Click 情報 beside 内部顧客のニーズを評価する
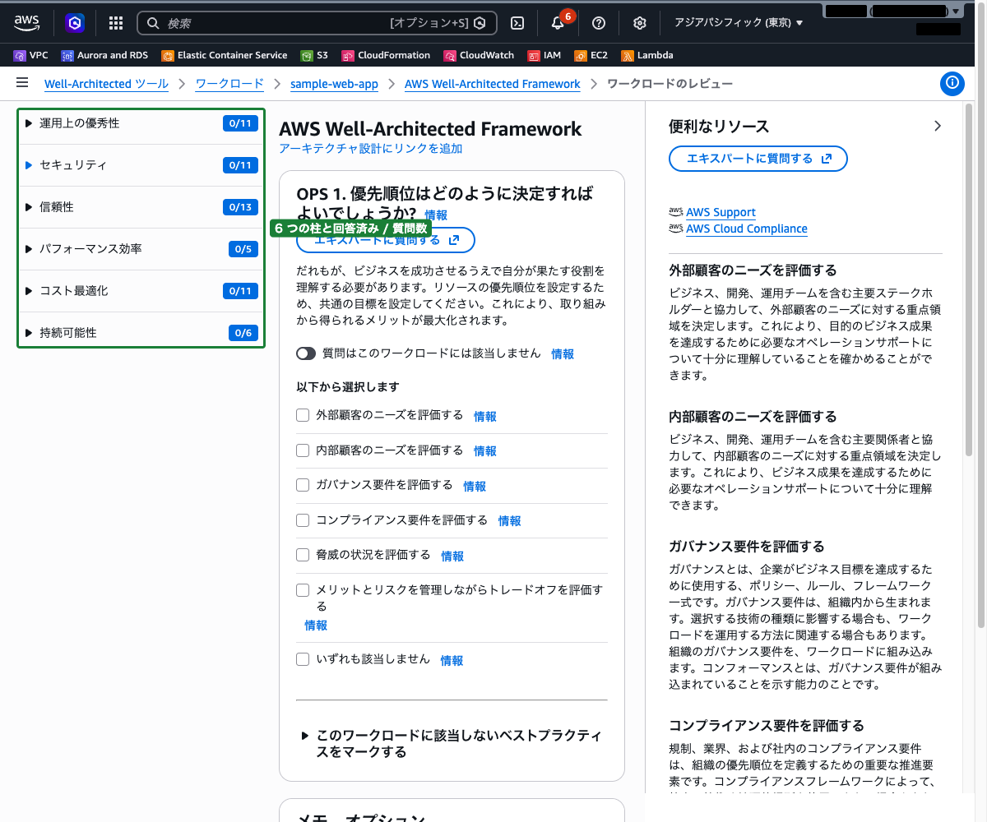987x822 pixels. tap(485, 451)
